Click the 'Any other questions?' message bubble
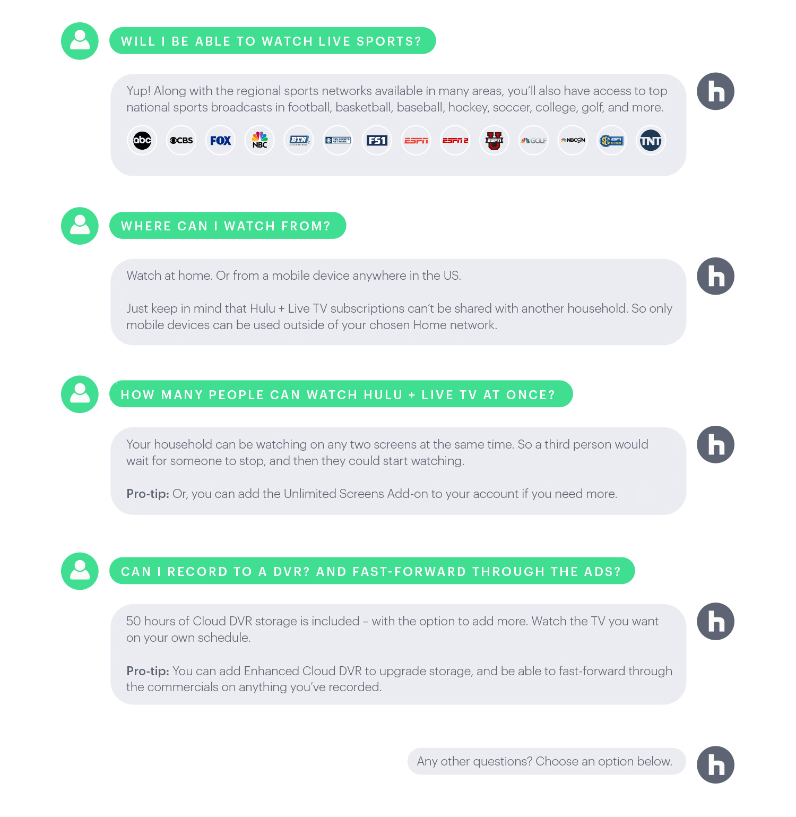Image resolution: width=796 pixels, height=817 pixels. pos(546,761)
